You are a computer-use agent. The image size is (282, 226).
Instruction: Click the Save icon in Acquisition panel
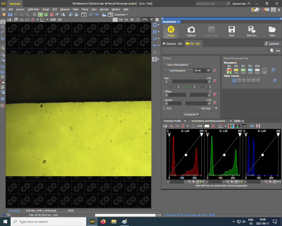[x=232, y=31]
